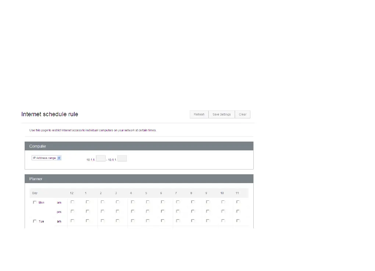
Task: Tick the Tue day checkbox
Action: tap(35, 221)
